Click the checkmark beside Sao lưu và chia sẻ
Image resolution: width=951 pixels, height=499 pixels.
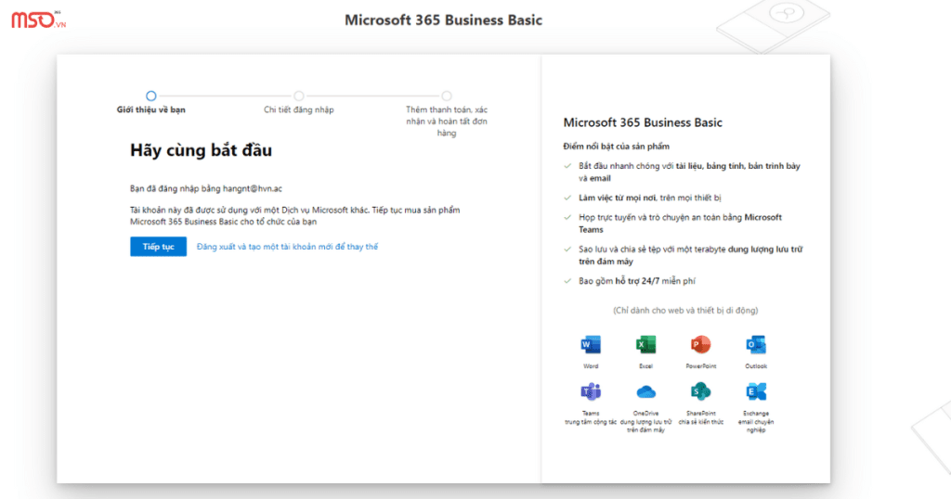coord(567,249)
